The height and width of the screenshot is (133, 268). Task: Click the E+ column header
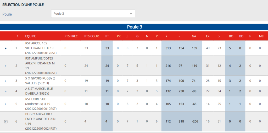(x=208, y=36)
